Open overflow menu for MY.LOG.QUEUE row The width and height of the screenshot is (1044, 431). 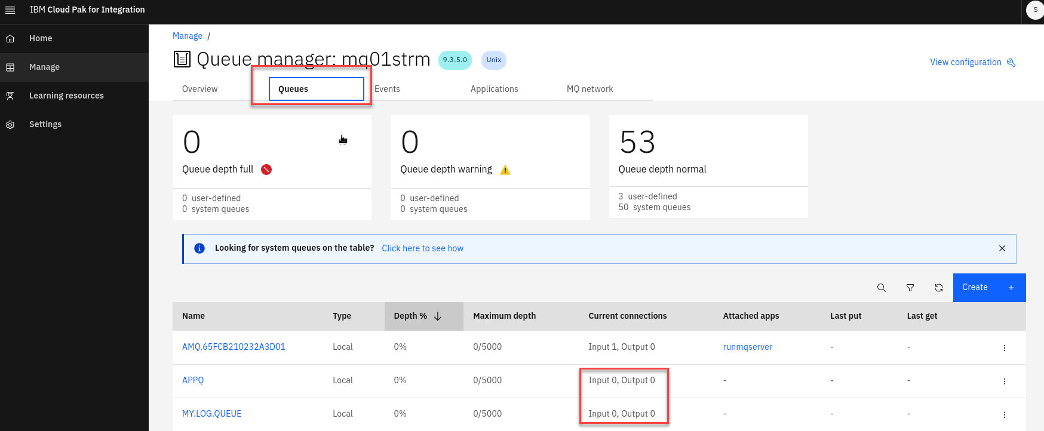click(x=1004, y=414)
